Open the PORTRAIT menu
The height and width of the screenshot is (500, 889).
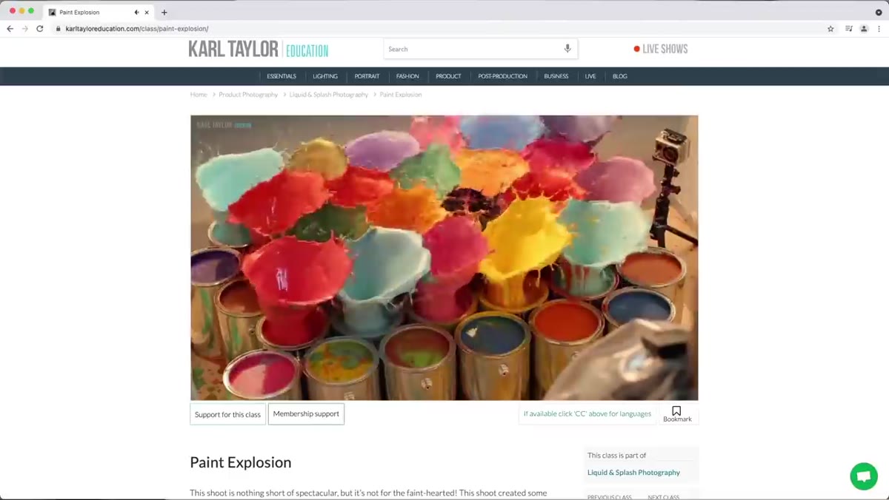tap(367, 76)
